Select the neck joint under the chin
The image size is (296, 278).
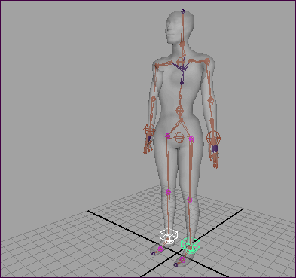(182, 44)
